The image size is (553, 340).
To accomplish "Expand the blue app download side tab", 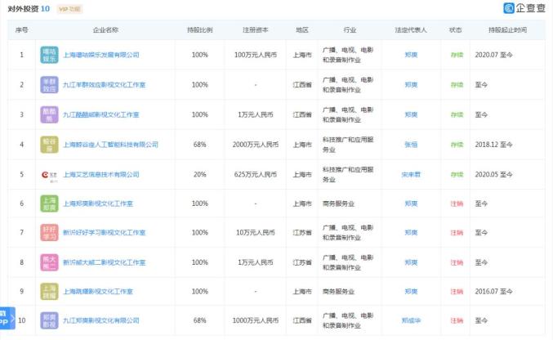I will tap(7, 318).
